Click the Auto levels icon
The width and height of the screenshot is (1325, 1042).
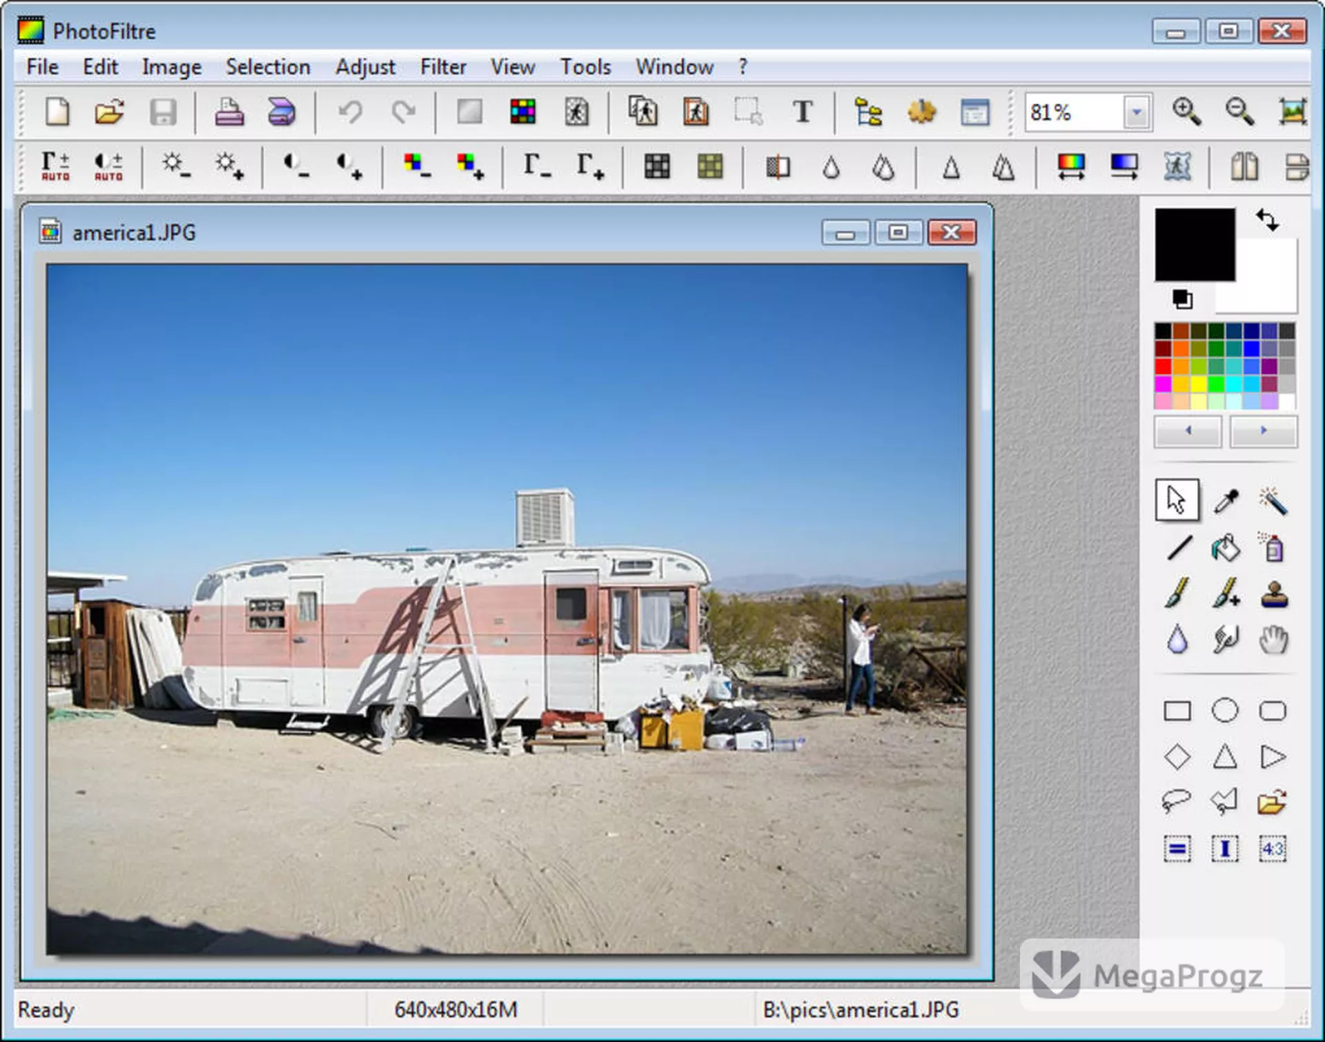pyautogui.click(x=55, y=166)
